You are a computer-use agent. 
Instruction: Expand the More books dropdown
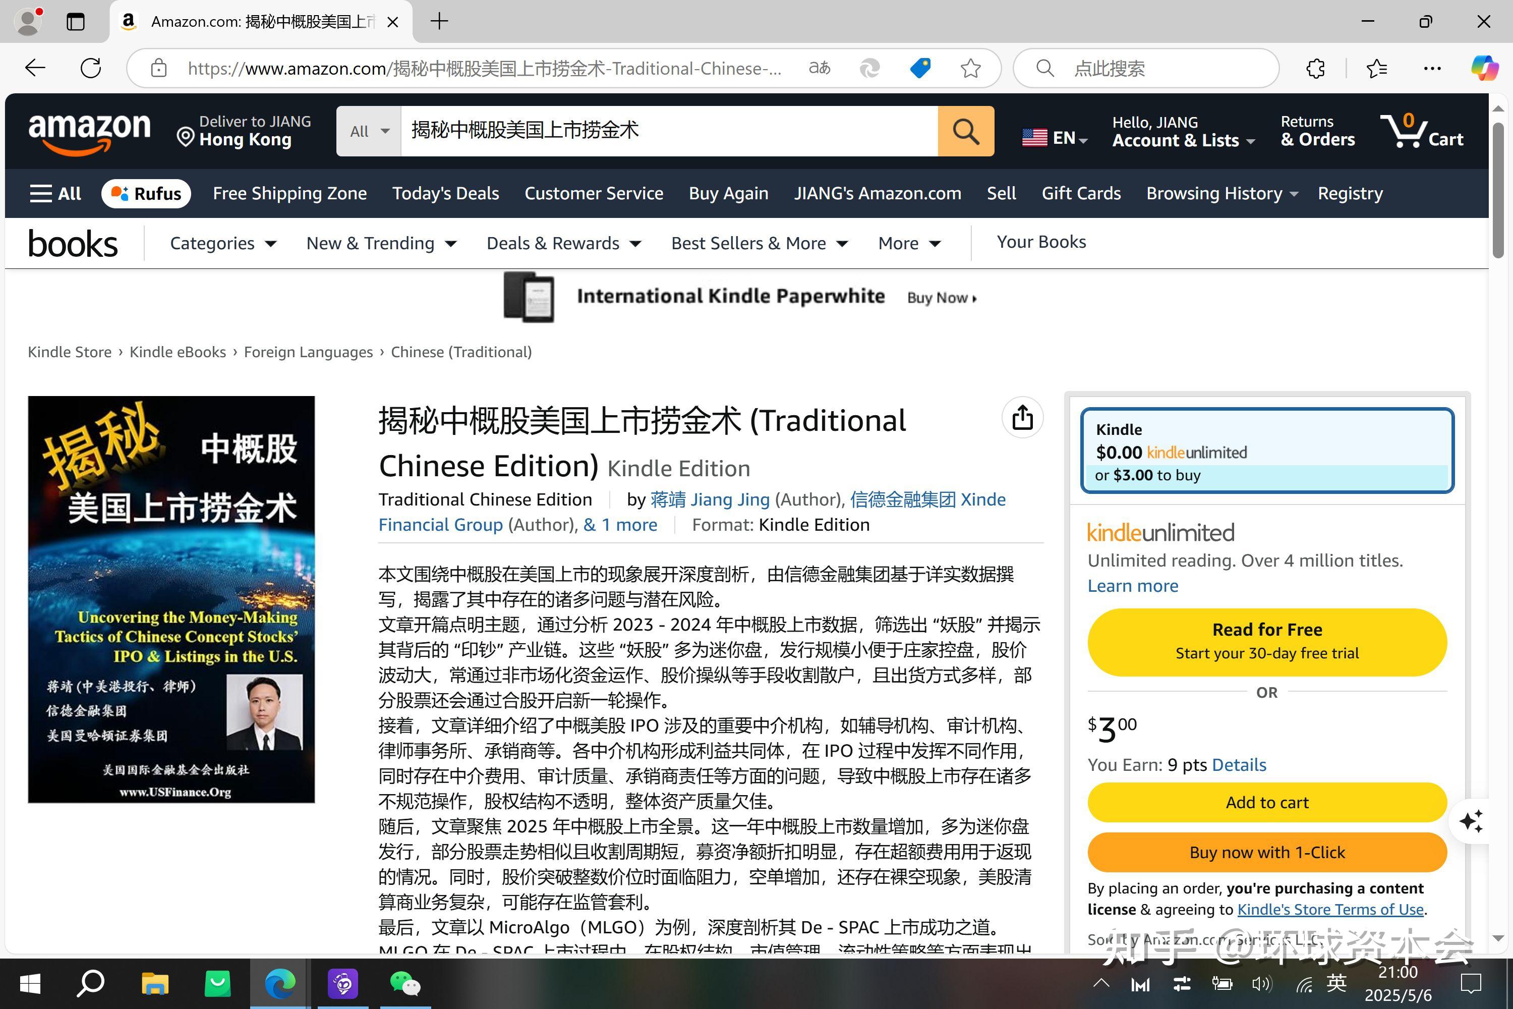(x=909, y=243)
